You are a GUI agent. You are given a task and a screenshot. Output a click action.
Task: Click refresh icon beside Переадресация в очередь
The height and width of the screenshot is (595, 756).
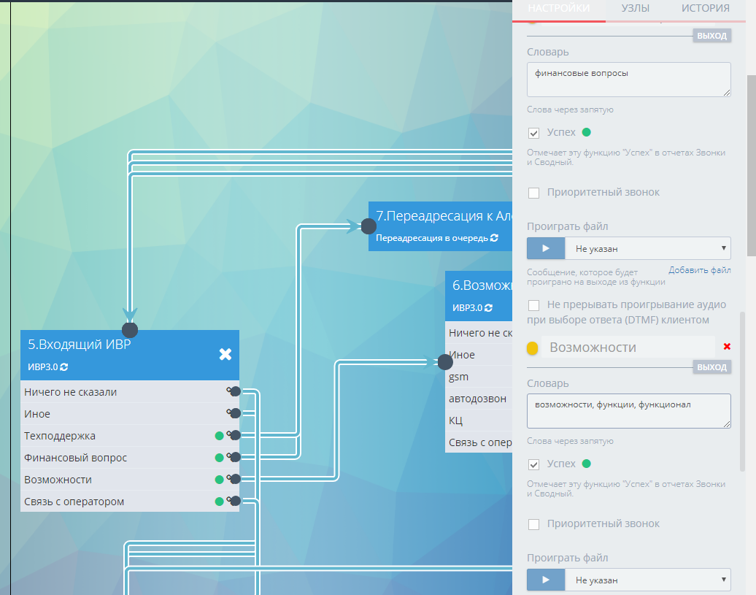tap(495, 238)
